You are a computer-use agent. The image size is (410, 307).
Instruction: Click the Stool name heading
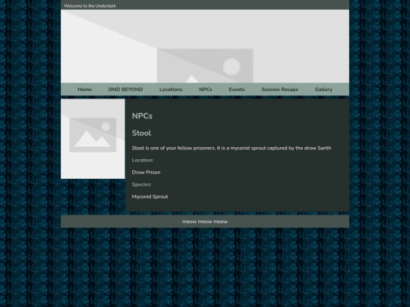click(x=141, y=133)
